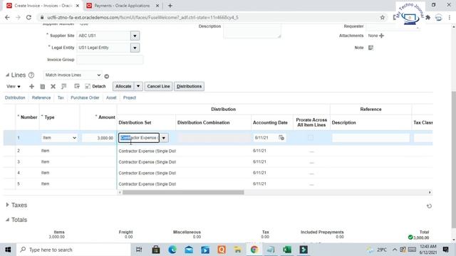This screenshot has height=256, width=456.
Task: Switch to Payments browser tab
Action: (122, 6)
